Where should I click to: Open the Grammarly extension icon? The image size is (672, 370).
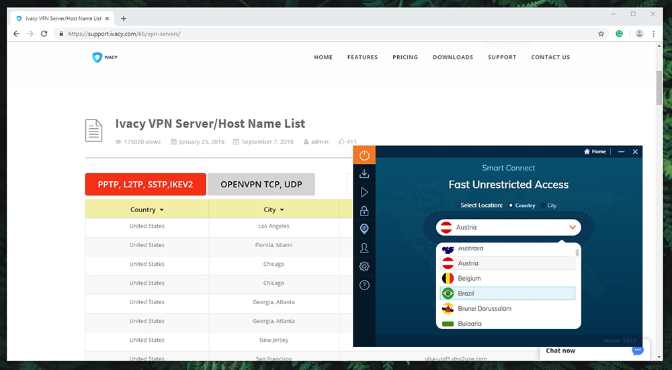620,34
